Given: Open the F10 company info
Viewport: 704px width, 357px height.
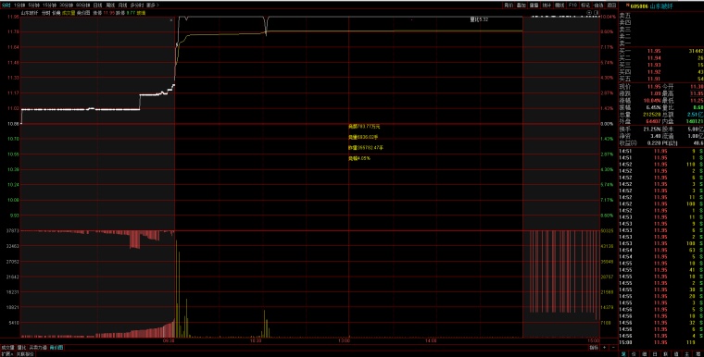Looking at the screenshot, I should pyautogui.click(x=572, y=5).
